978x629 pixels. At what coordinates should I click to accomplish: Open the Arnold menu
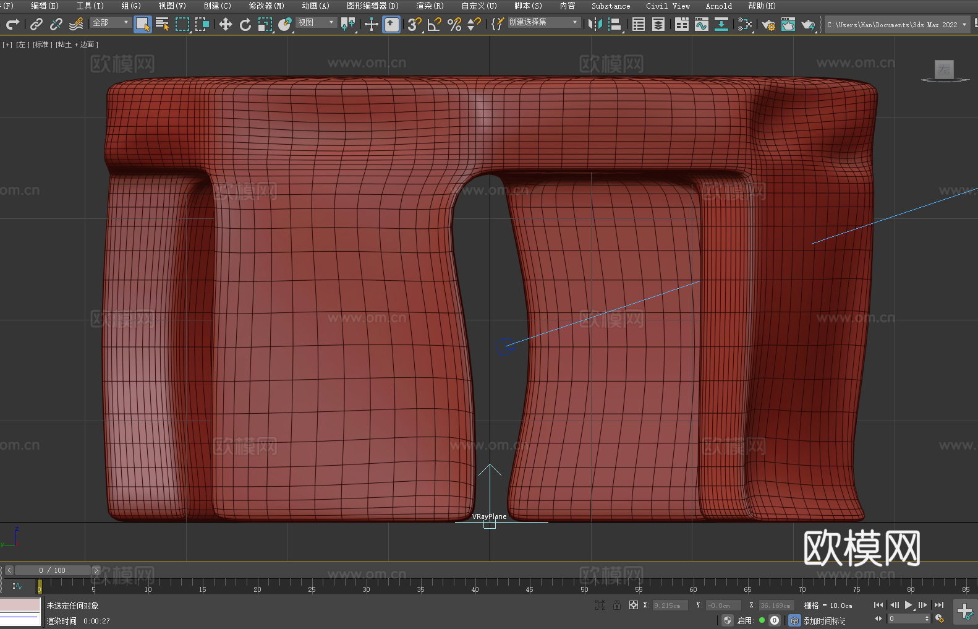[x=719, y=6]
